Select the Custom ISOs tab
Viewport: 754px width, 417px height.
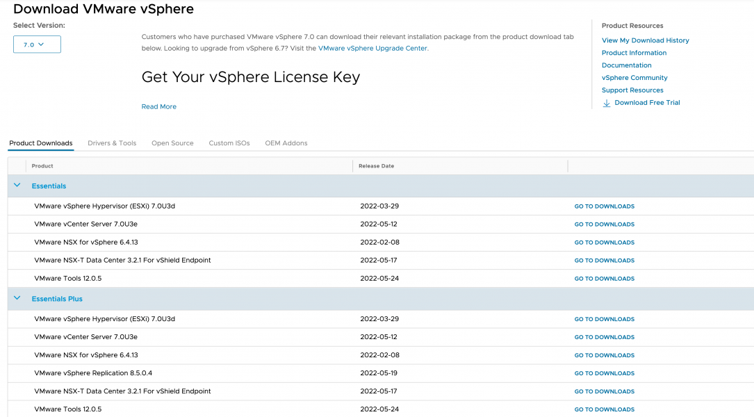(x=229, y=143)
